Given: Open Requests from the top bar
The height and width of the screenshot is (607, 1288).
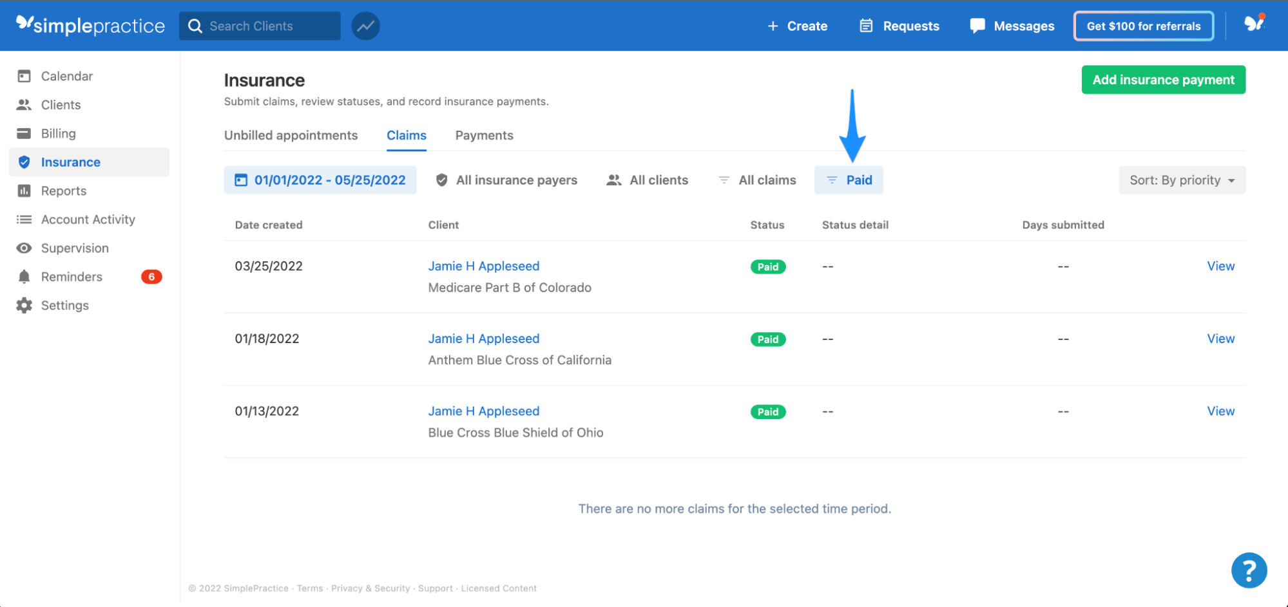Looking at the screenshot, I should [x=899, y=26].
